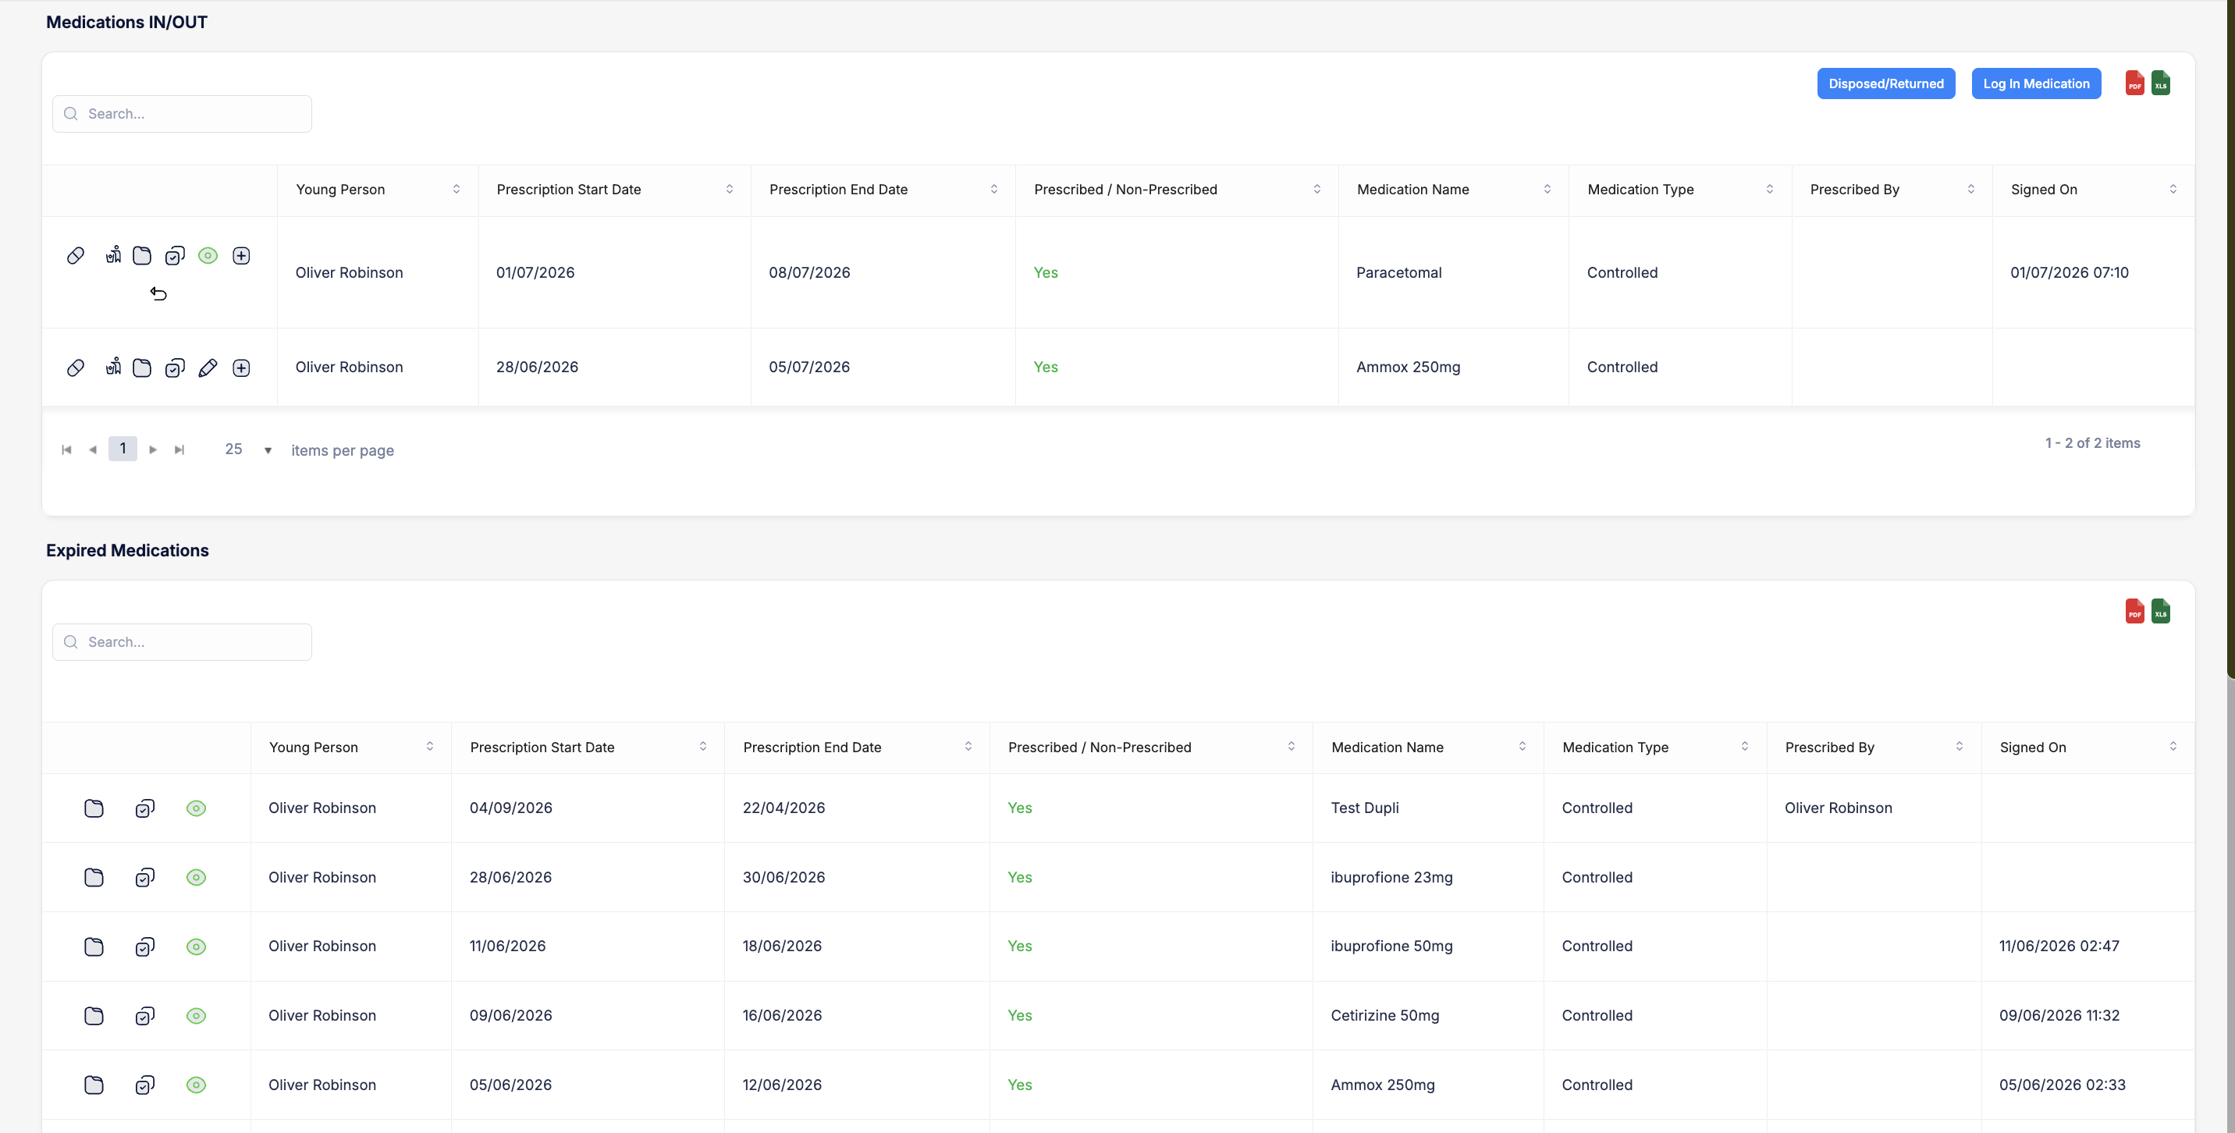Toggle the eye icon in the expired Ammox 250mg row
The width and height of the screenshot is (2235, 1133).
(x=196, y=1085)
